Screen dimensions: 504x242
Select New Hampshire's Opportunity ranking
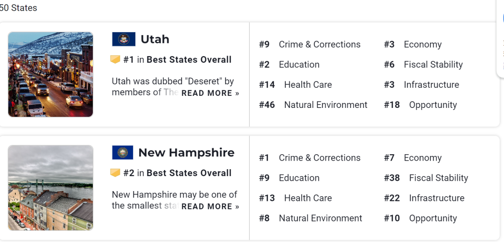click(420, 218)
